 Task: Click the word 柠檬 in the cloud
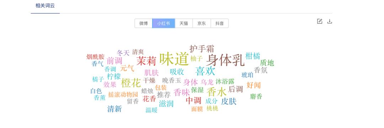(114, 76)
